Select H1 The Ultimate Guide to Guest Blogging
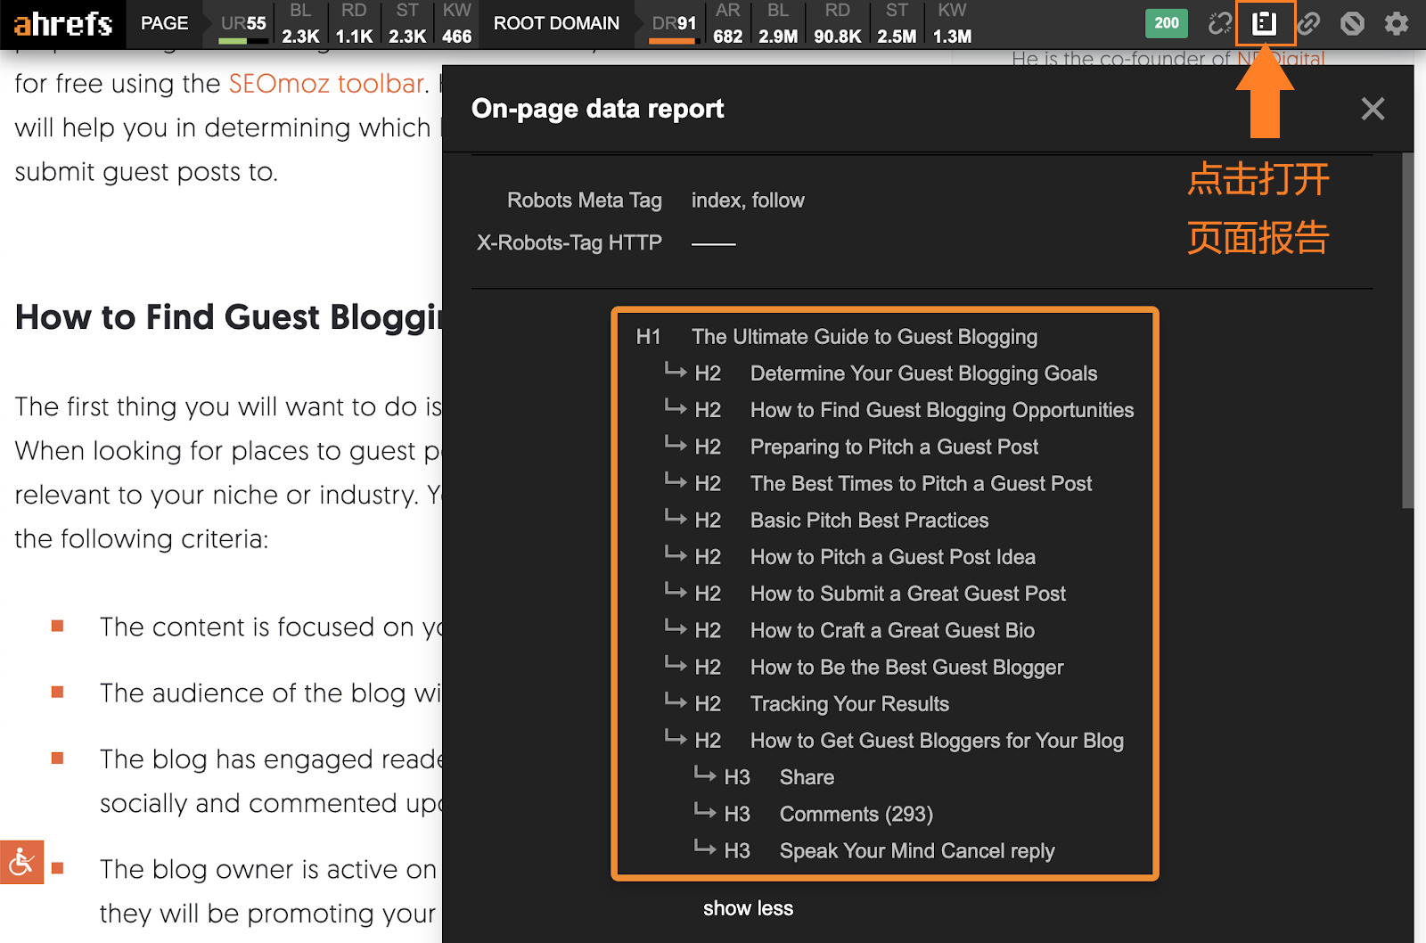1426x943 pixels. click(864, 337)
